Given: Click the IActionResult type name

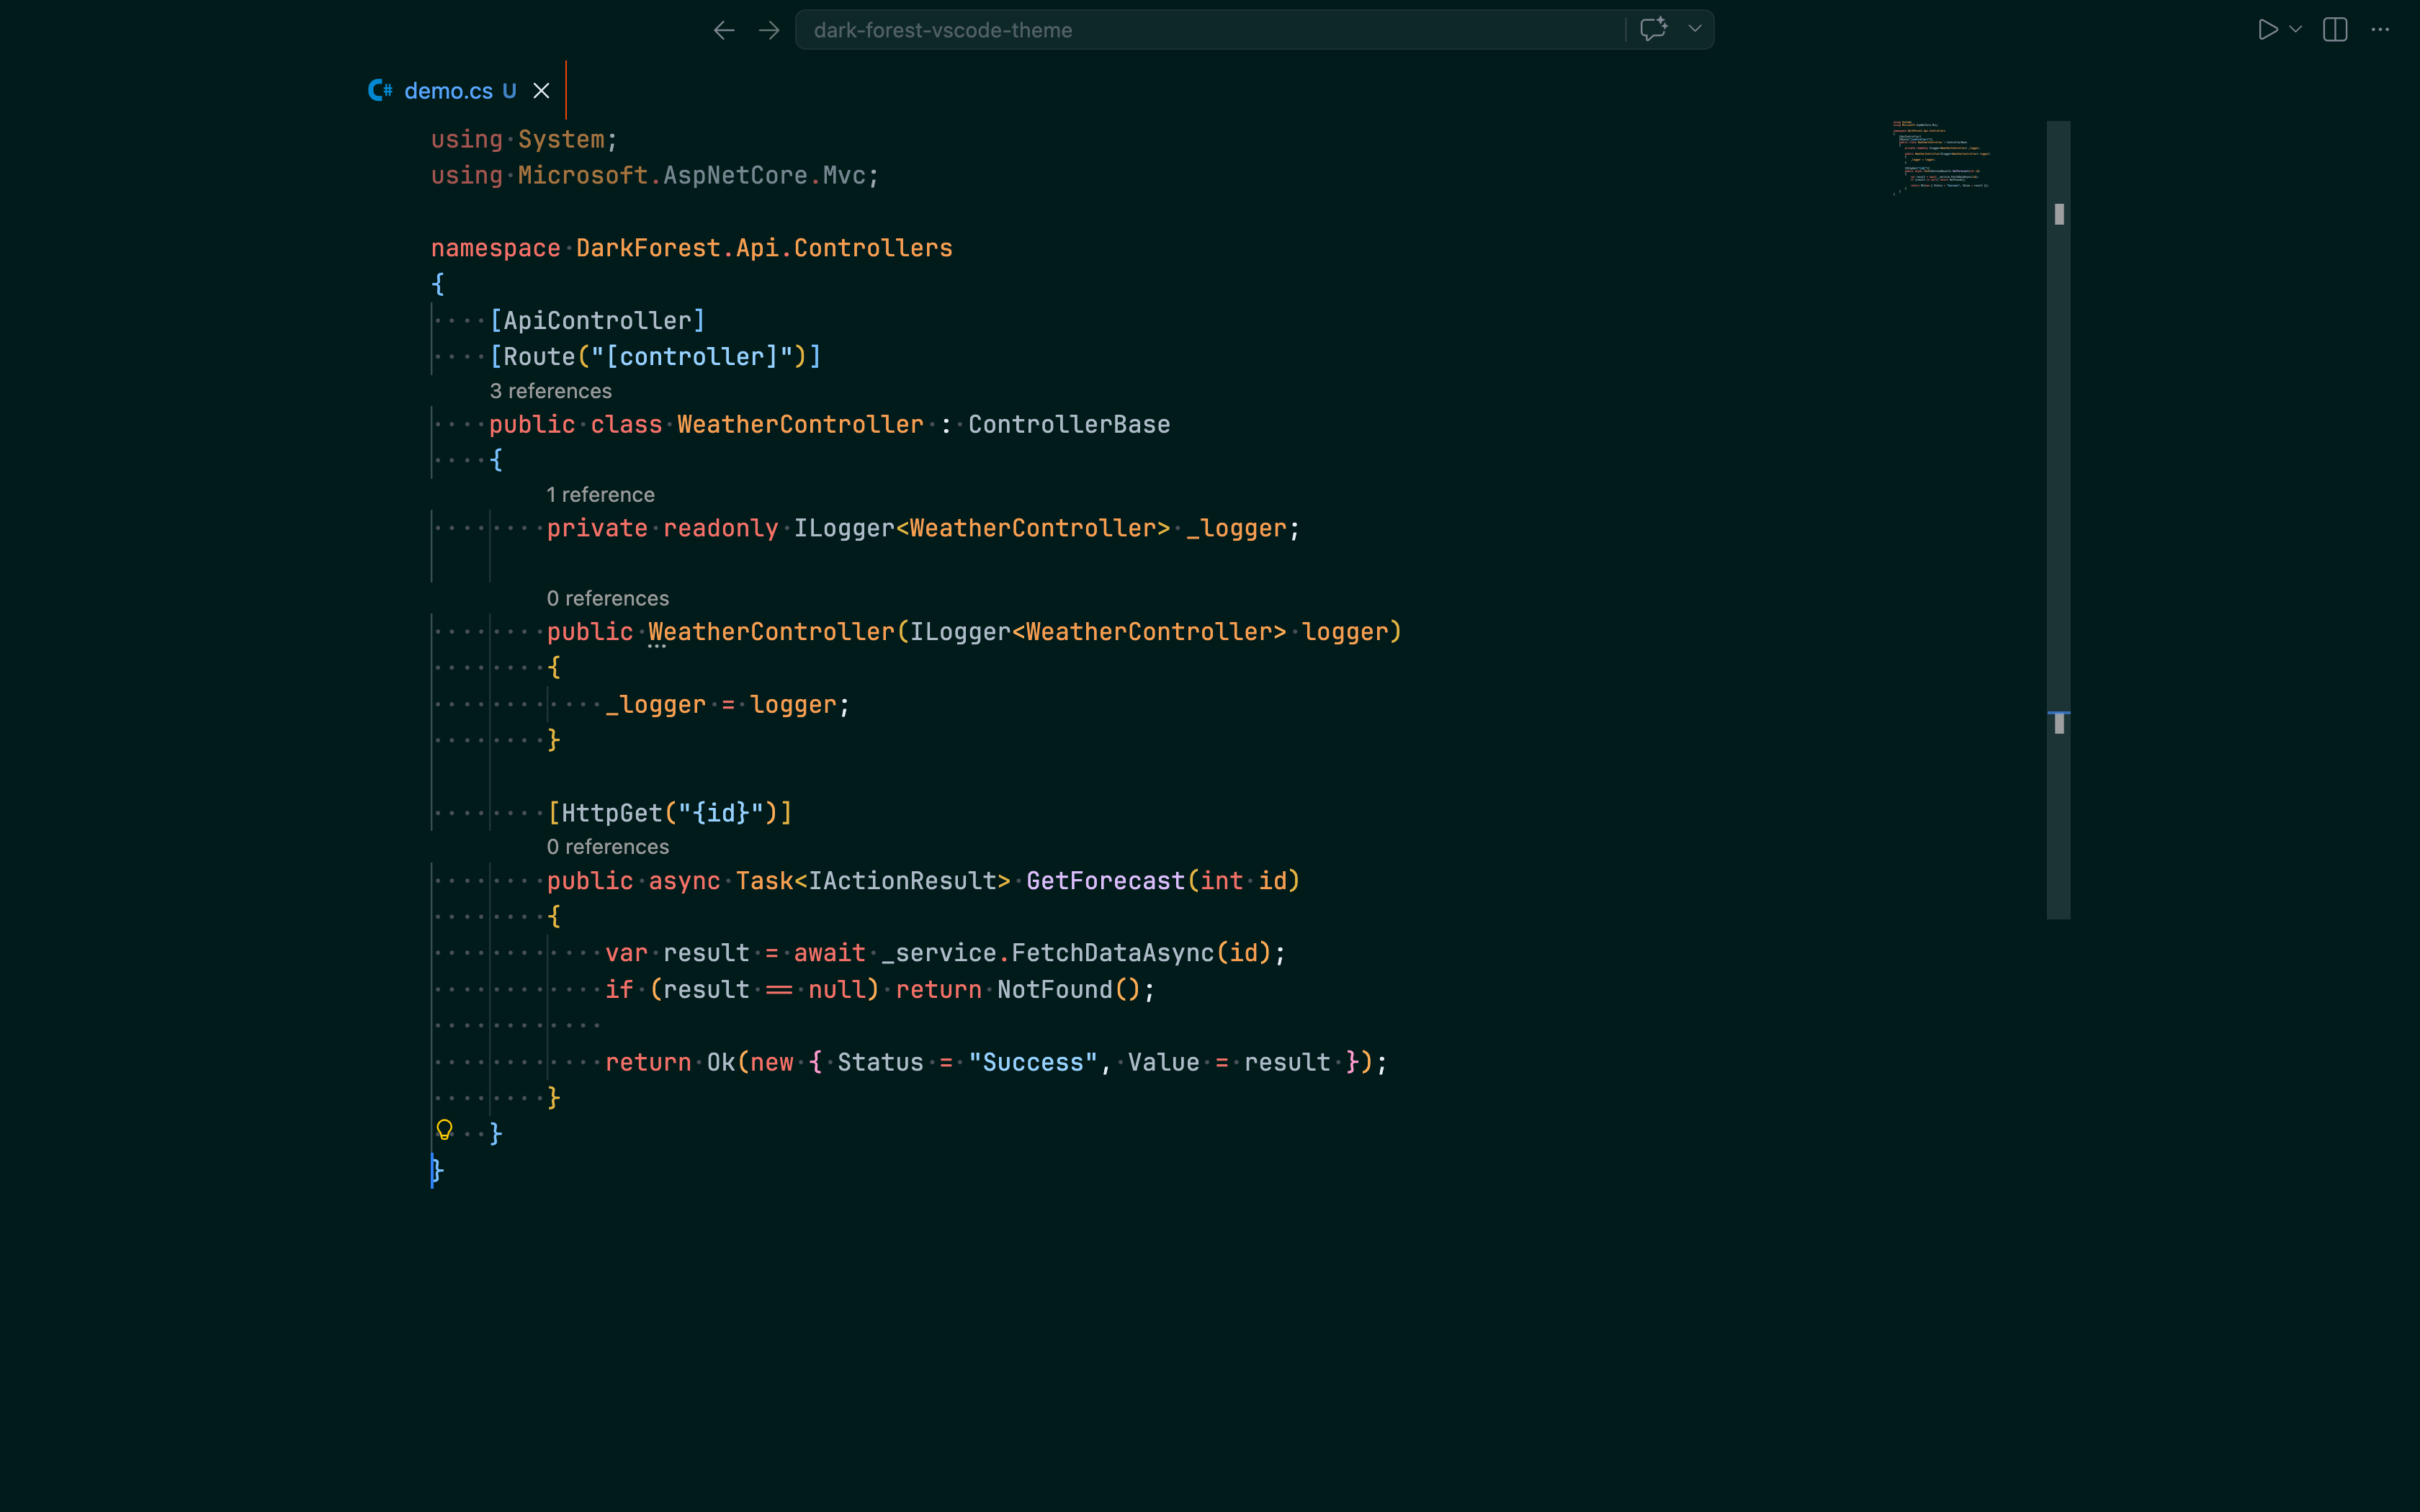Looking at the screenshot, I should pyautogui.click(x=902, y=881).
